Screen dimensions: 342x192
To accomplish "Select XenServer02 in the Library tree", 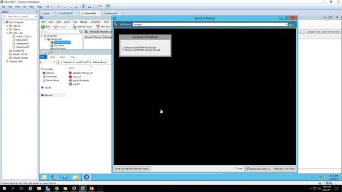I will pos(22,47).
